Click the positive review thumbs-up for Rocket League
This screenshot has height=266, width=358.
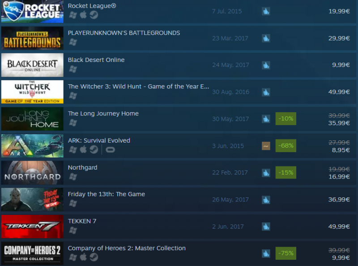click(x=266, y=11)
